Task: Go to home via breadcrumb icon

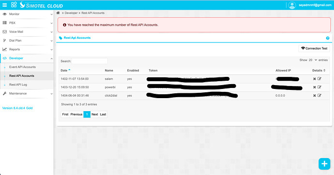Action: (x=58, y=13)
